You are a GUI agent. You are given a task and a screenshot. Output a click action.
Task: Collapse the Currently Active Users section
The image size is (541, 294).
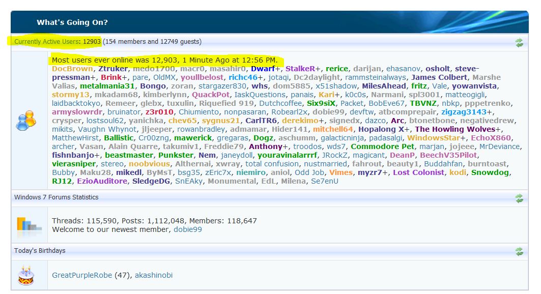[x=519, y=43]
